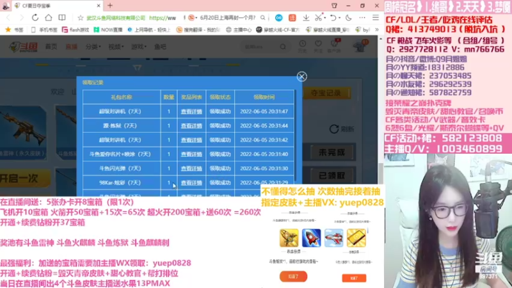Toggle night mode moon icon

(x=348, y=18)
